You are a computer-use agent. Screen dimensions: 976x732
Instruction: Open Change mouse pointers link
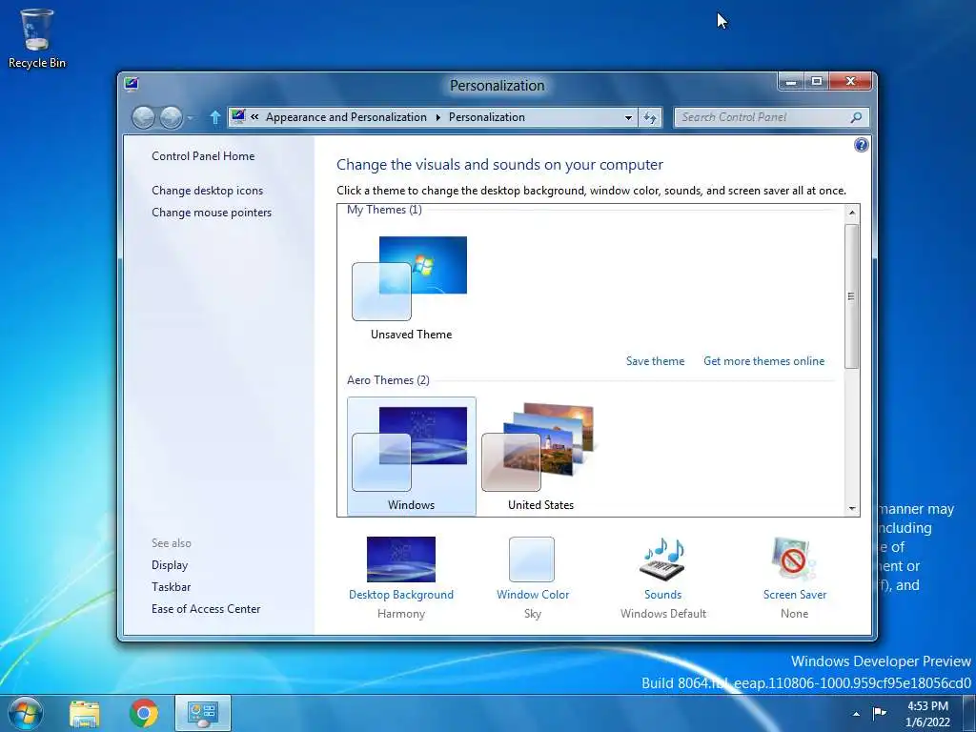tap(212, 213)
